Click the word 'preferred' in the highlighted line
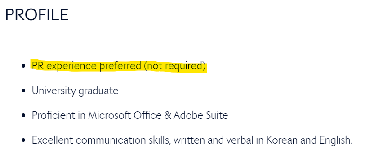 coord(120,67)
